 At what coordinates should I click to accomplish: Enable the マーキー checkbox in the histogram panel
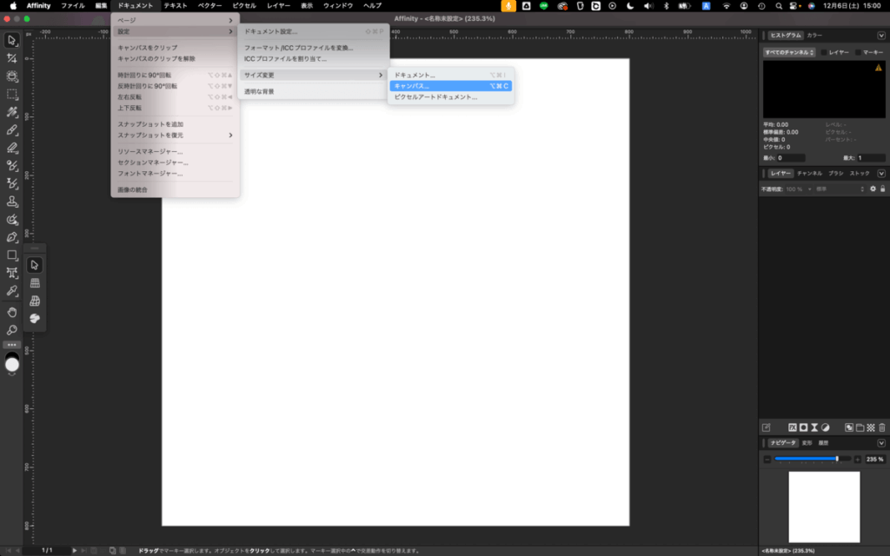coord(859,53)
